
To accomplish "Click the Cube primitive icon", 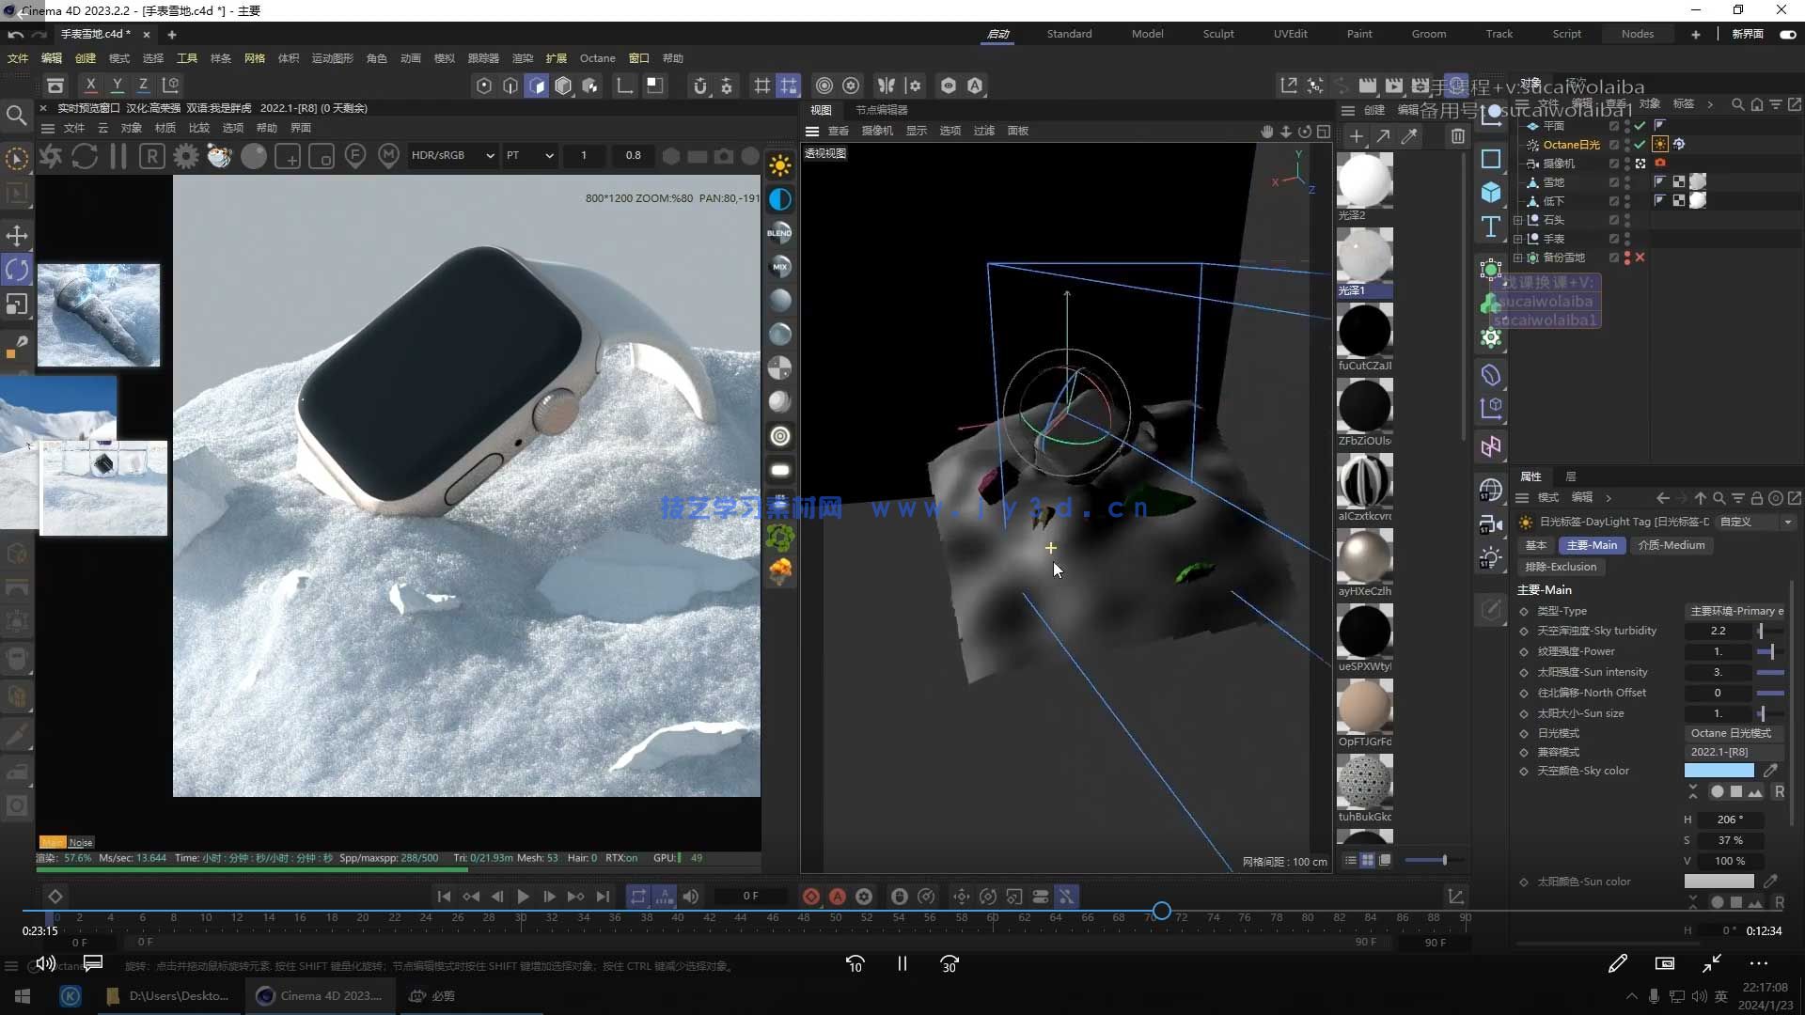I will tap(1491, 193).
